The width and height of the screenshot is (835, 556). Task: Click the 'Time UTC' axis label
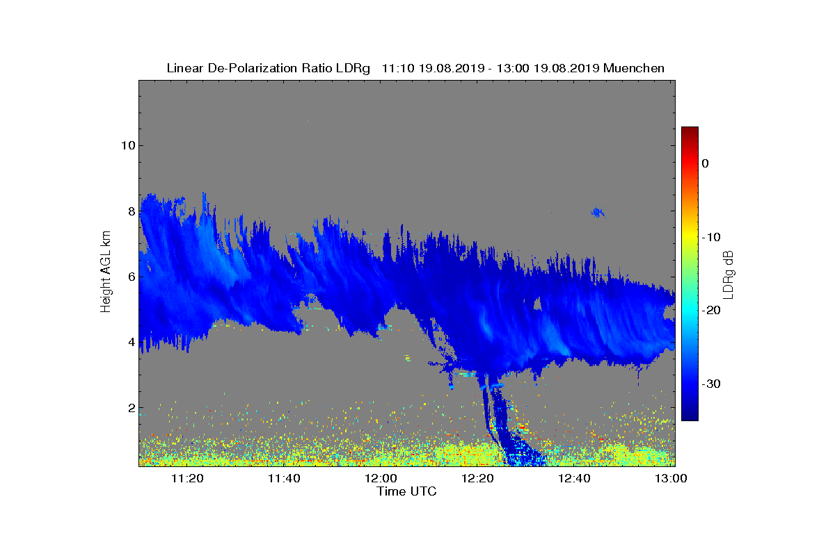point(407,492)
